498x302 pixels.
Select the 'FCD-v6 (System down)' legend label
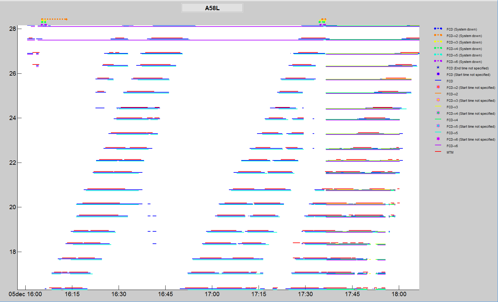click(464, 62)
